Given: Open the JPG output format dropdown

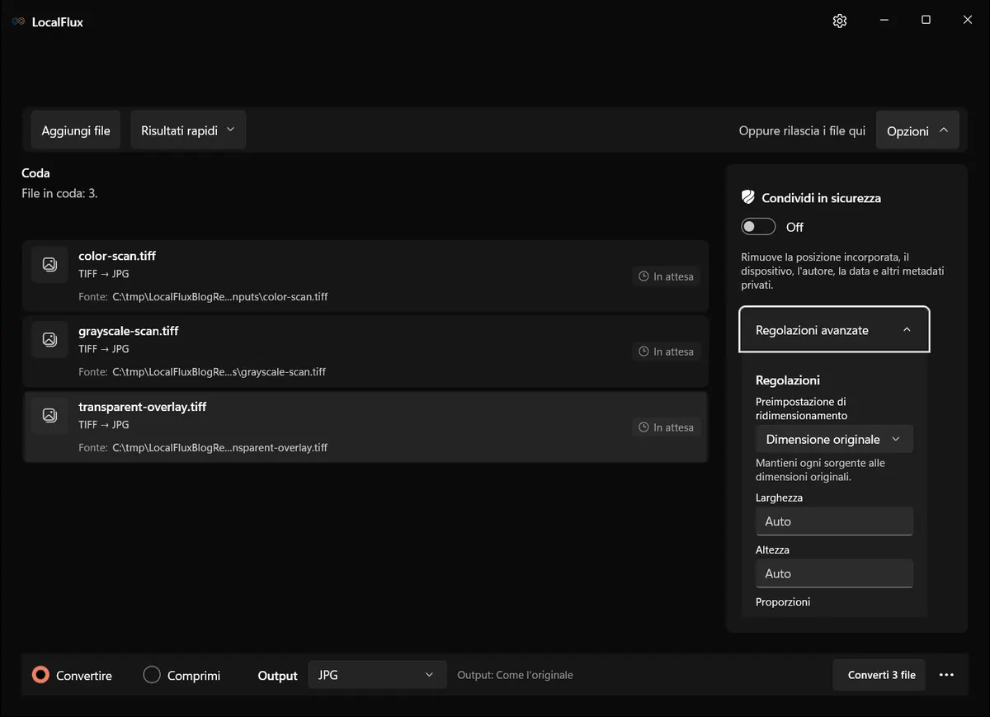Looking at the screenshot, I should 377,675.
